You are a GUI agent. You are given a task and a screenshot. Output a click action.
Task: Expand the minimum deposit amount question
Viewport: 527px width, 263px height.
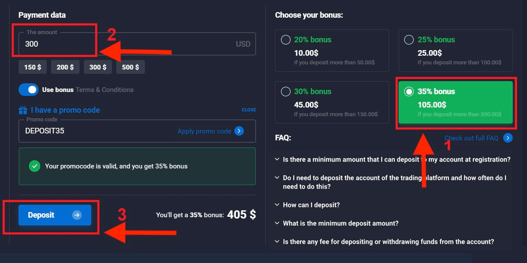tap(340, 223)
